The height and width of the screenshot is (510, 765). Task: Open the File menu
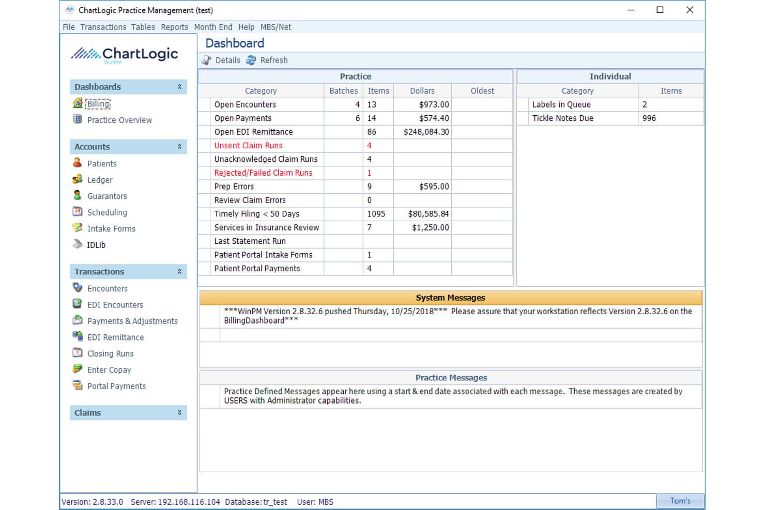click(x=69, y=27)
